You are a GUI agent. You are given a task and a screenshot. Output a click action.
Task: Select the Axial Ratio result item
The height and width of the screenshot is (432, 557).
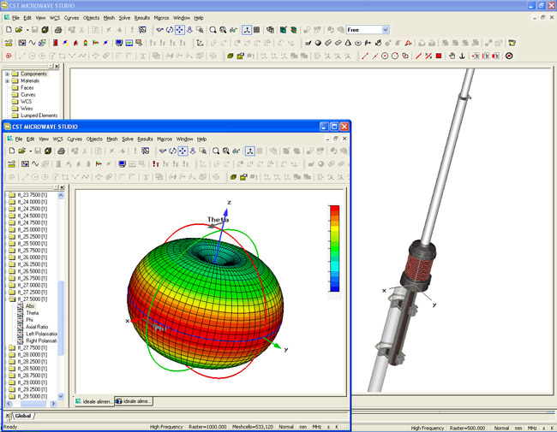point(37,327)
